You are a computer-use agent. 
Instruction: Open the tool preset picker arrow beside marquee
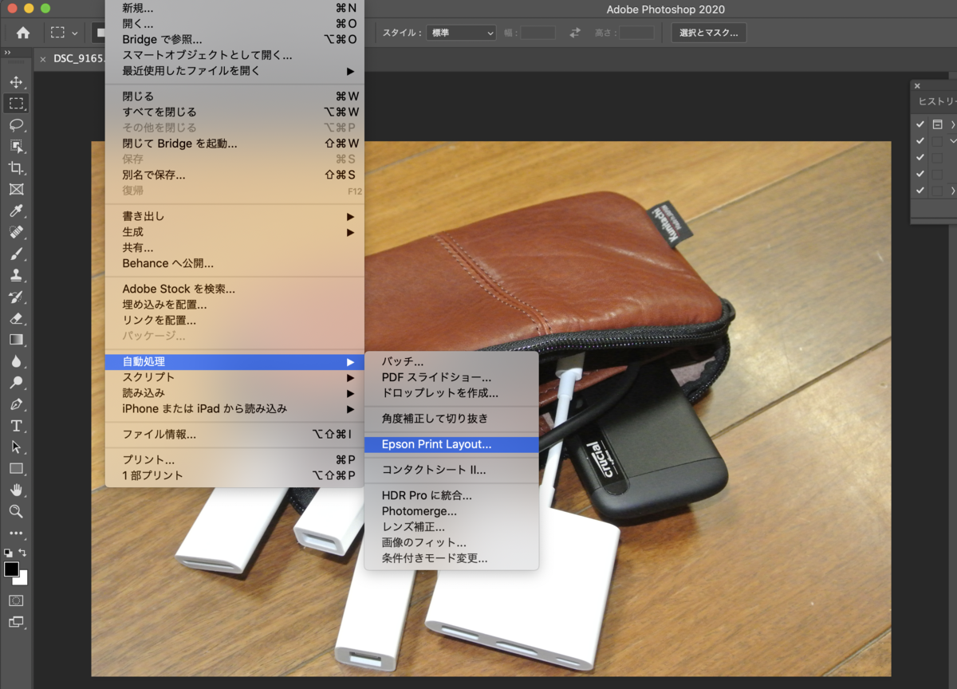(75, 33)
